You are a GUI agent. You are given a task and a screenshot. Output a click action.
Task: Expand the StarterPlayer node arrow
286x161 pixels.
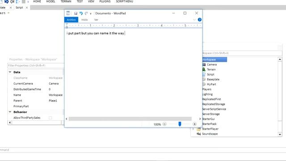(193, 129)
